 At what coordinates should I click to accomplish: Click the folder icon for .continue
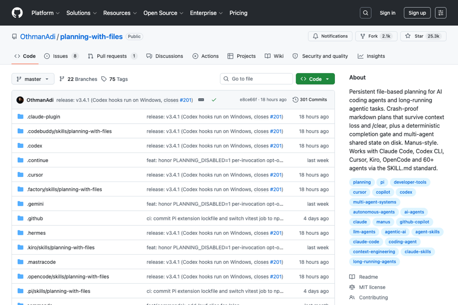[x=20, y=160]
